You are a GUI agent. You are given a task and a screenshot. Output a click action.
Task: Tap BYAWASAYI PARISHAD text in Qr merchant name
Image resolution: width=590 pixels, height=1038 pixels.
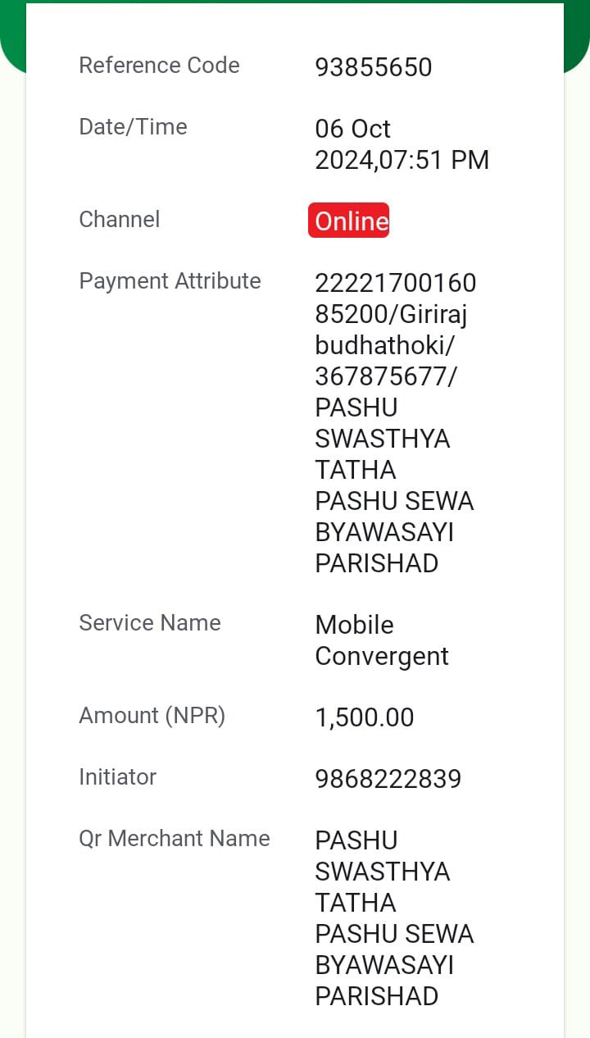[384, 981]
